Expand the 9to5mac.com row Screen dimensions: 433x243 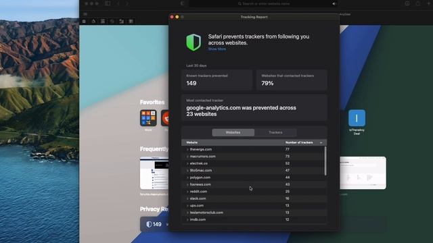point(187,171)
